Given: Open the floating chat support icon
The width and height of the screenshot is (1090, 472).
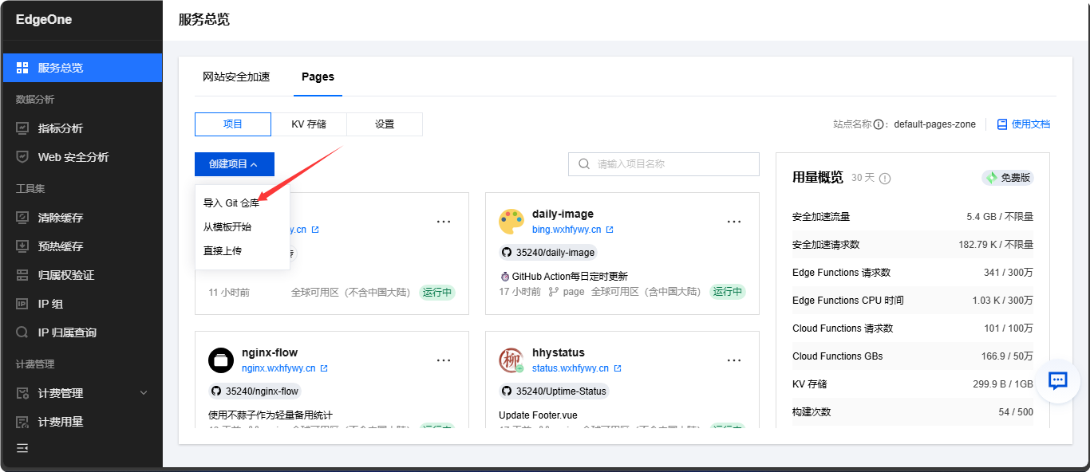Looking at the screenshot, I should click(x=1058, y=381).
